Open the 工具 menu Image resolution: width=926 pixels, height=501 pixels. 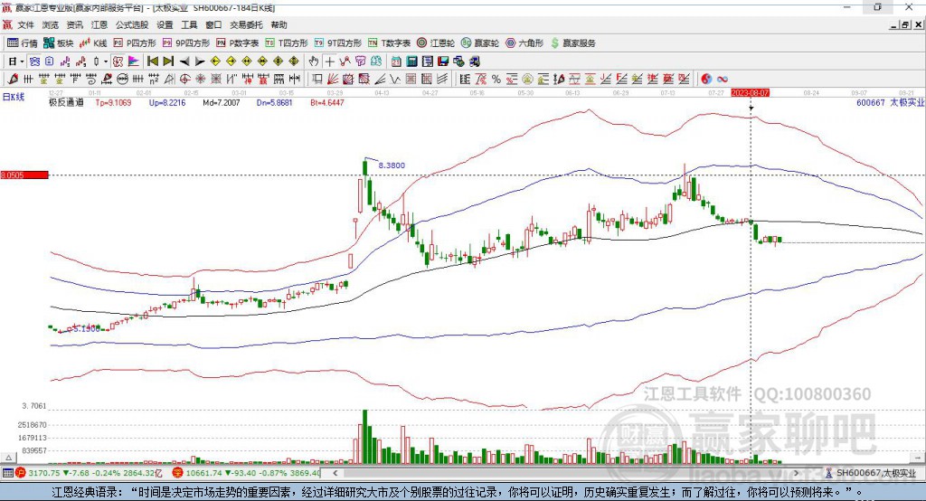click(x=189, y=24)
